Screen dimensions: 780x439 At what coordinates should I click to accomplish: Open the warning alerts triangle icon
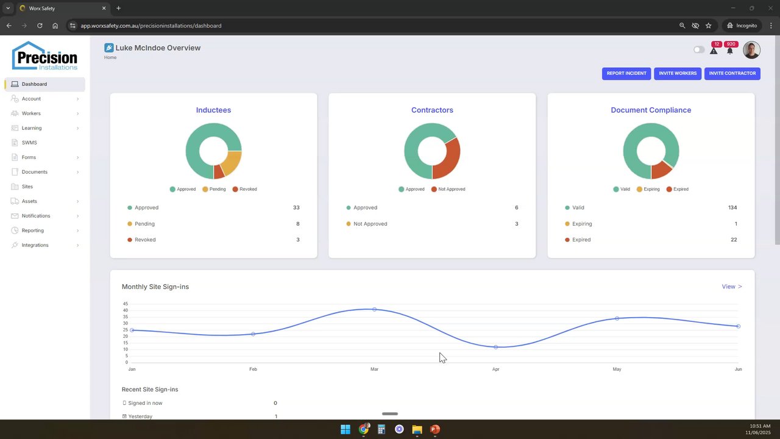point(714,51)
